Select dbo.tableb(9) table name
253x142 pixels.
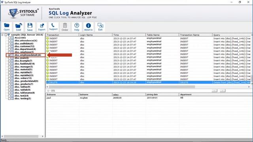point(23,90)
